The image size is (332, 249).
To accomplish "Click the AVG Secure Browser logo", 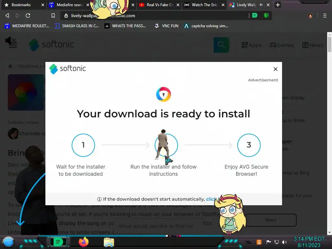I will (163, 94).
